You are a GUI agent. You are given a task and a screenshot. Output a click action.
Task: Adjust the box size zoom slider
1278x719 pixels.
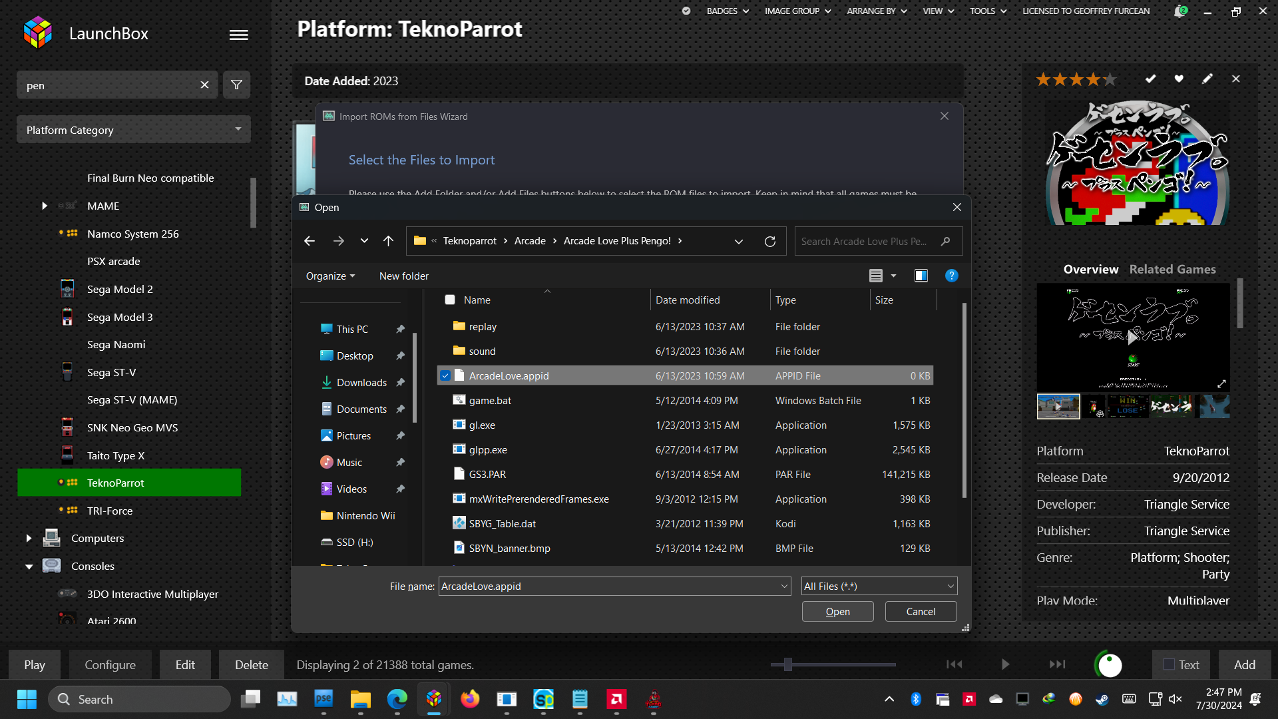788,664
